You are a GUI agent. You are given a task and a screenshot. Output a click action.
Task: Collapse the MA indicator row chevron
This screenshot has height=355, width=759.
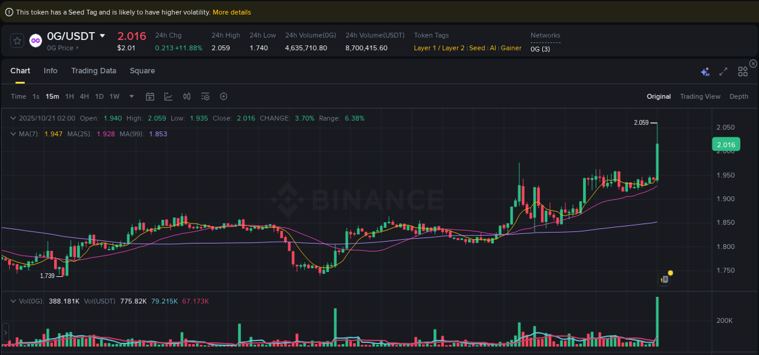point(13,134)
